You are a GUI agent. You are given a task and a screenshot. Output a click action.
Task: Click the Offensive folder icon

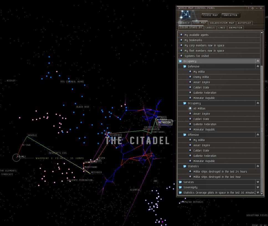[x=185, y=135]
